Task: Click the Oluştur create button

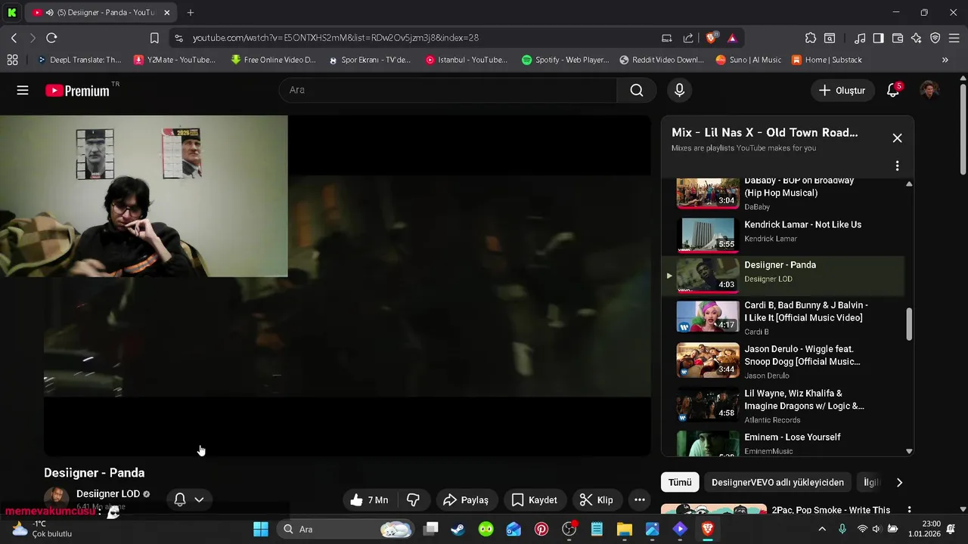Action: point(842,90)
